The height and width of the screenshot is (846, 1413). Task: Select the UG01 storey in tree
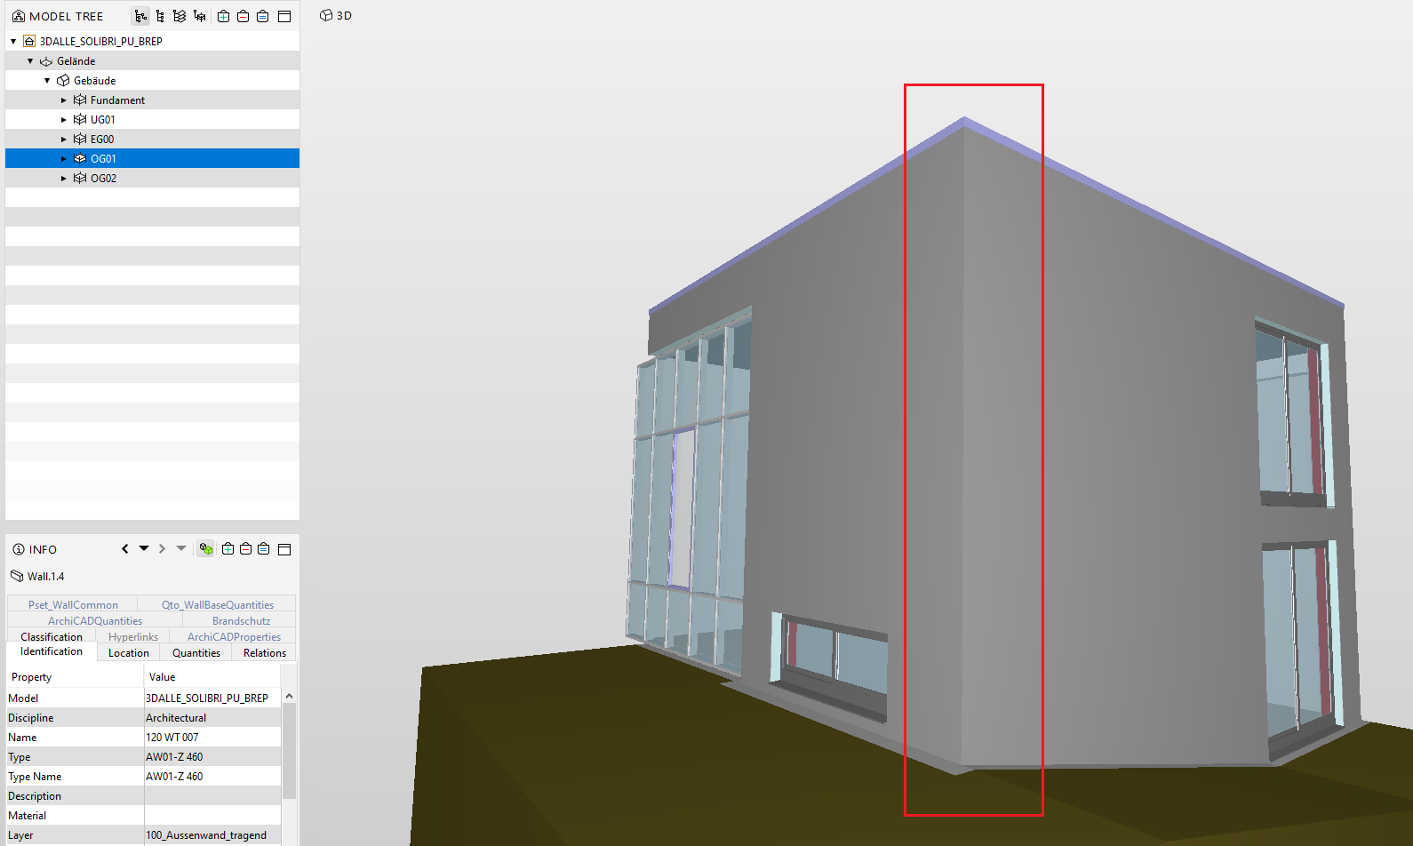tap(102, 120)
